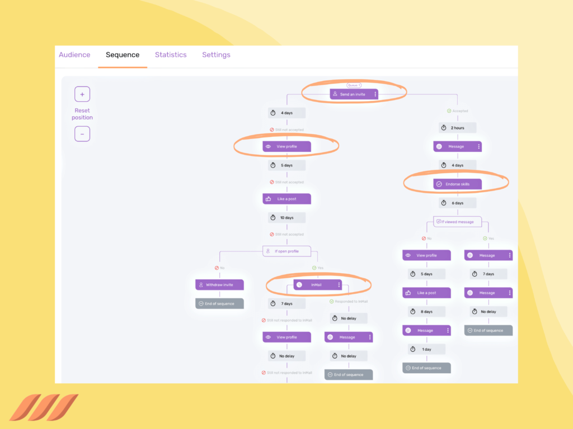The height and width of the screenshot is (429, 573).
Task: Click the person icon on Withdraw invite node
Action: pyautogui.click(x=200, y=285)
